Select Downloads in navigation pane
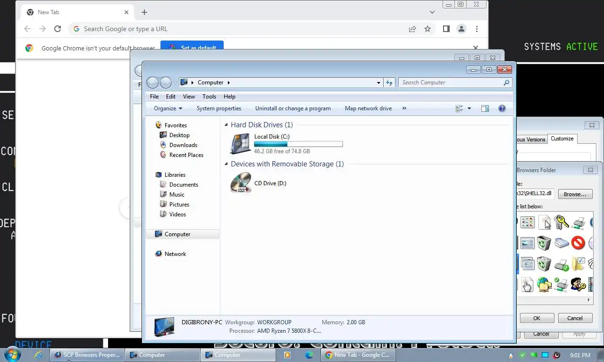Image resolution: width=604 pixels, height=362 pixels. [x=183, y=145]
